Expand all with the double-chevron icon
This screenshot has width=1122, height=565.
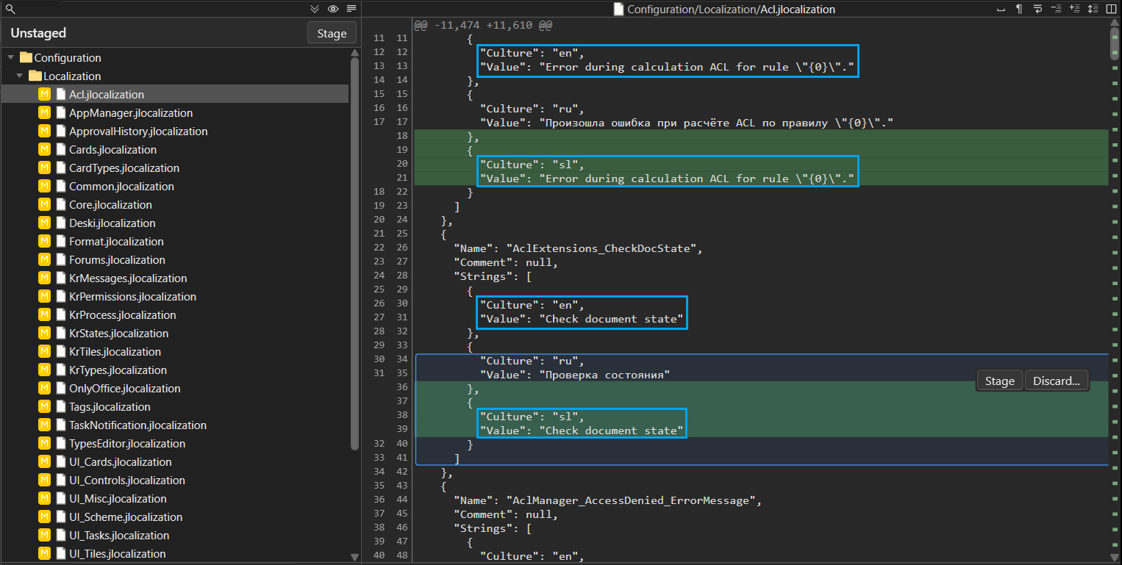pos(315,9)
